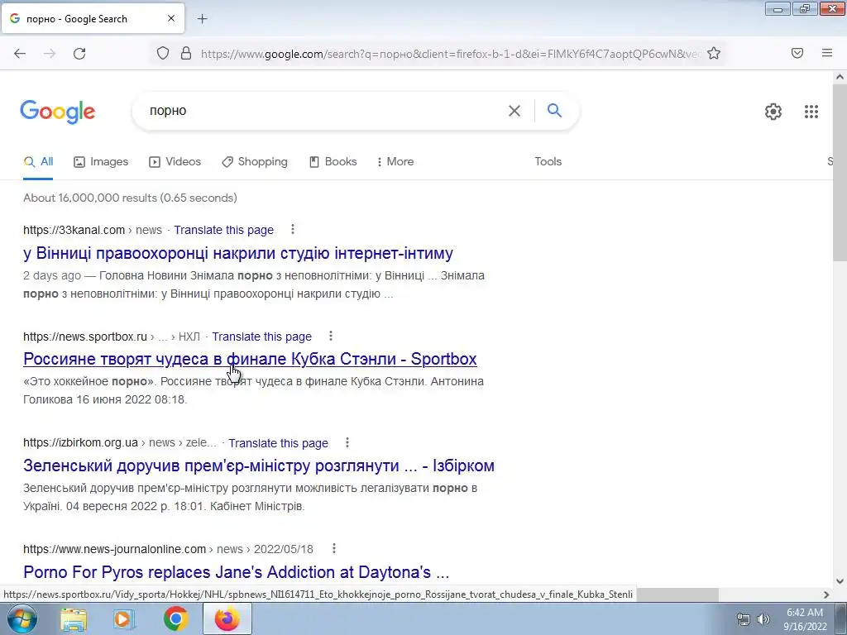Viewport: 847px width, 635px height.
Task: Open Windows Explorer from taskbar
Action: point(74,618)
